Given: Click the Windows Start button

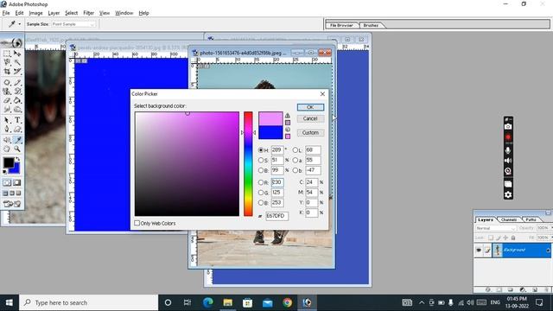Looking at the screenshot, I should 10,302.
